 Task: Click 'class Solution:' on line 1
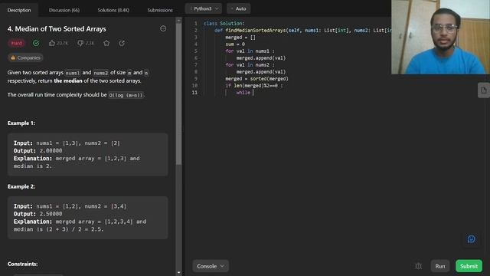coord(224,24)
